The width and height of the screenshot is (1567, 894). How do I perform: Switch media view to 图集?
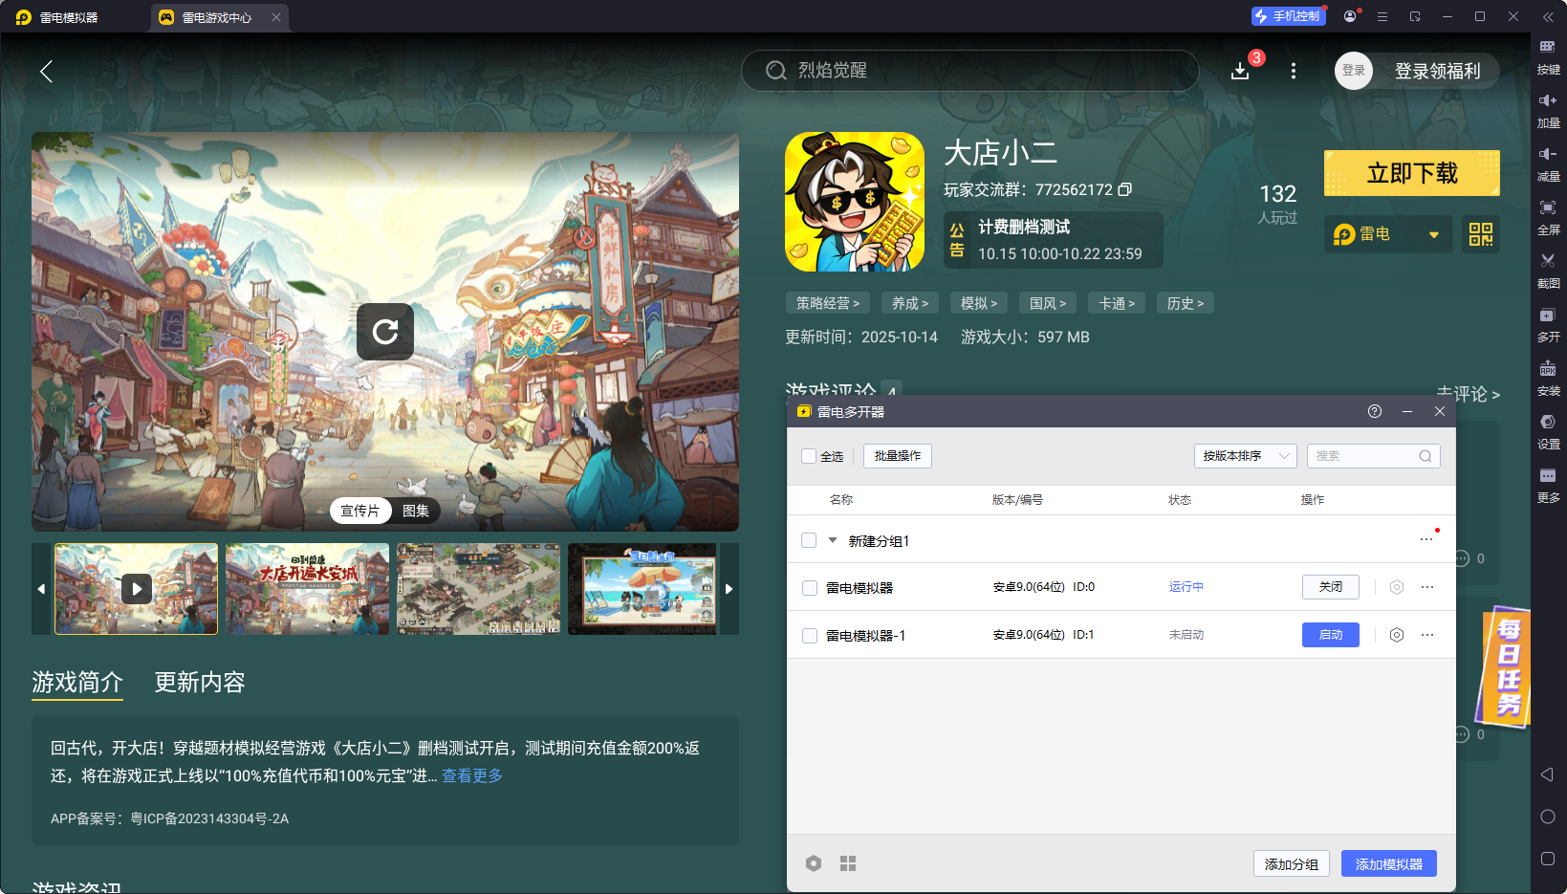[x=416, y=511]
